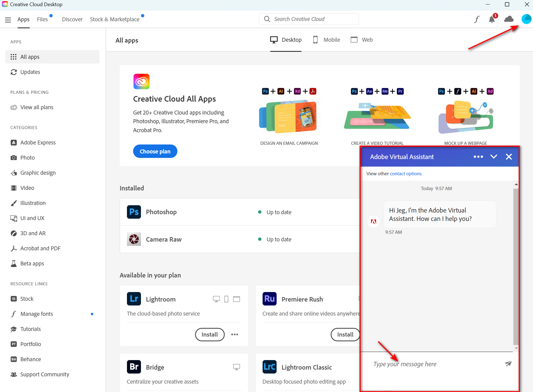Switch to the Files tab
533x392 pixels.
click(42, 19)
